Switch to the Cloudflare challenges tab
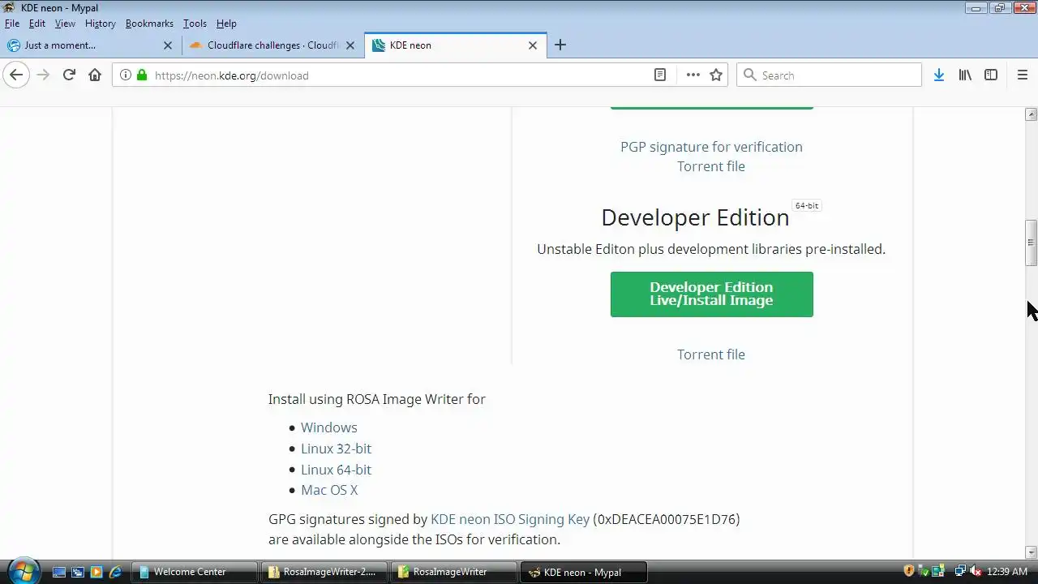This screenshot has height=584, width=1038. (x=273, y=45)
